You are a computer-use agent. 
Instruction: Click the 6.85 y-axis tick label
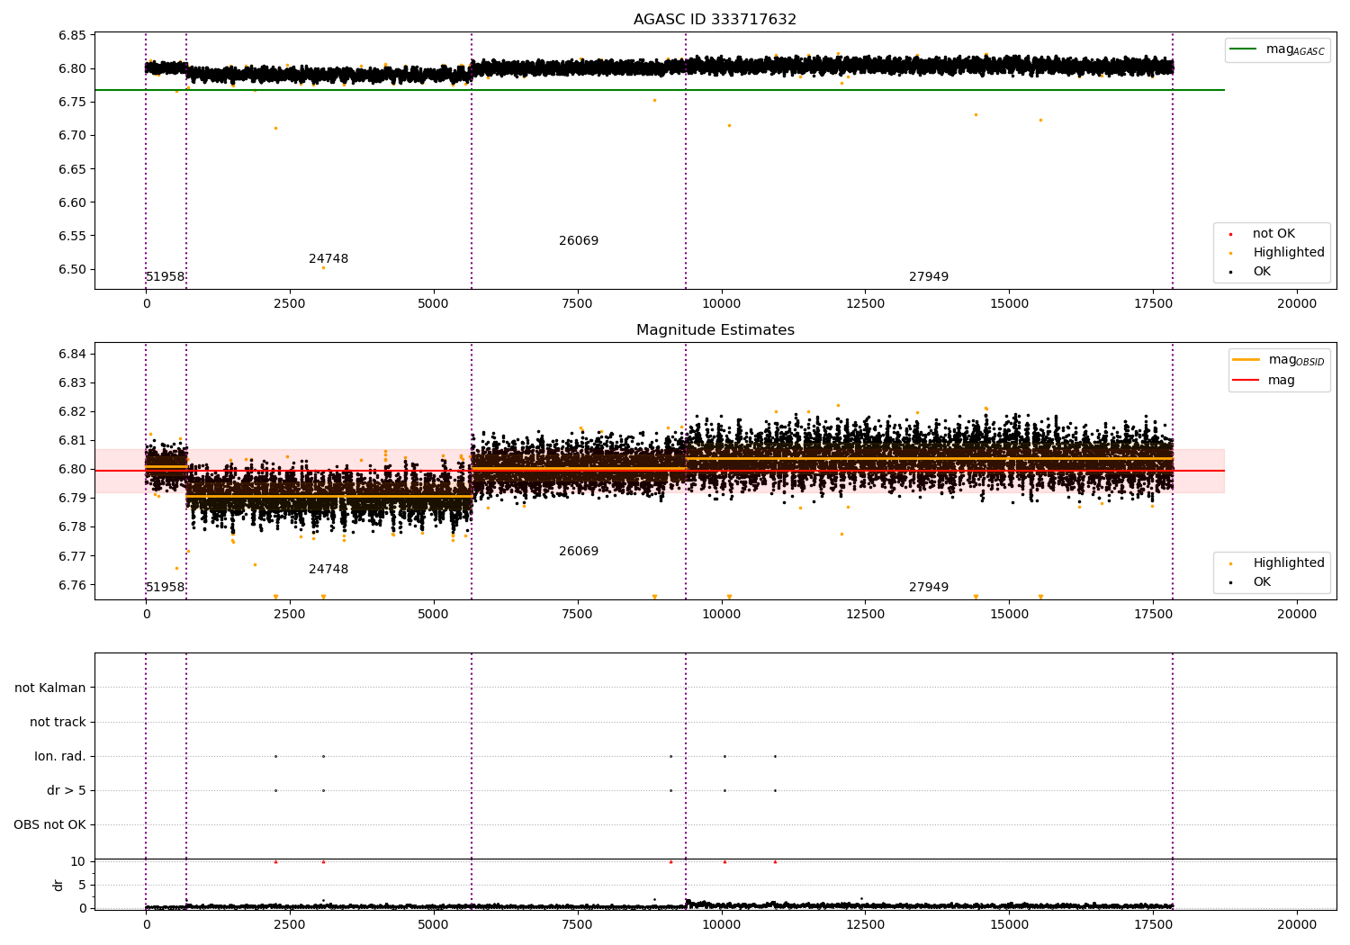tap(73, 36)
